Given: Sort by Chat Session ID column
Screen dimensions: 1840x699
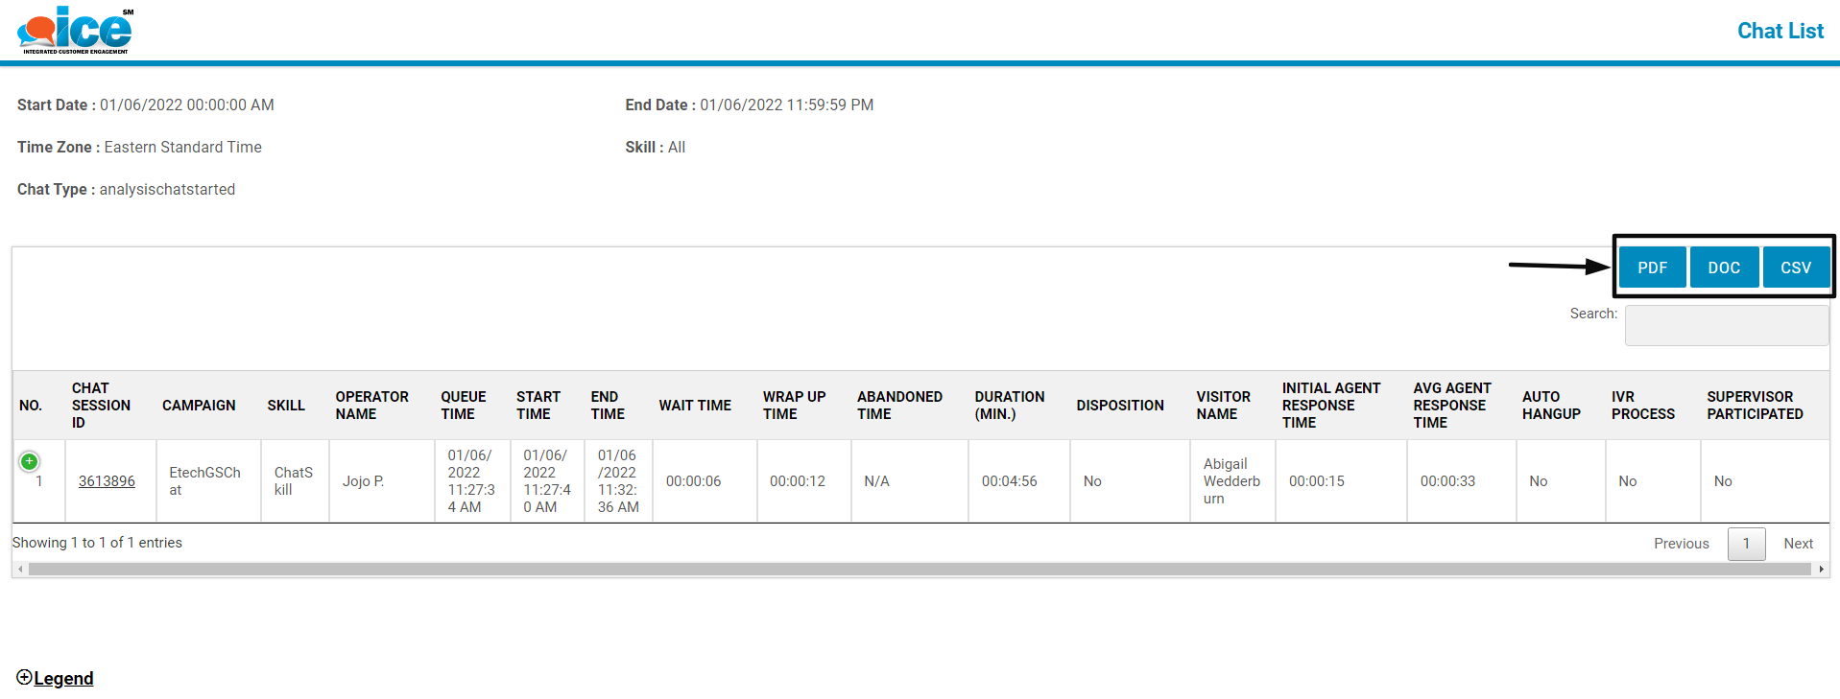Looking at the screenshot, I should (x=101, y=406).
